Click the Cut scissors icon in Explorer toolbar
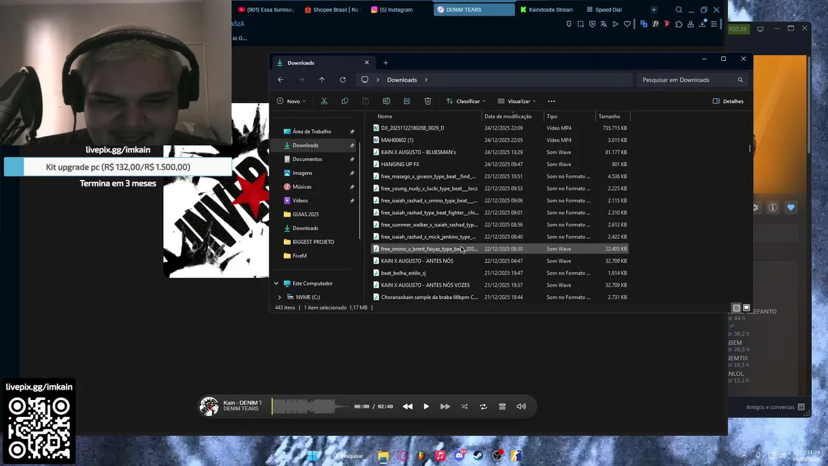This screenshot has width=828, height=466. pyautogui.click(x=324, y=101)
